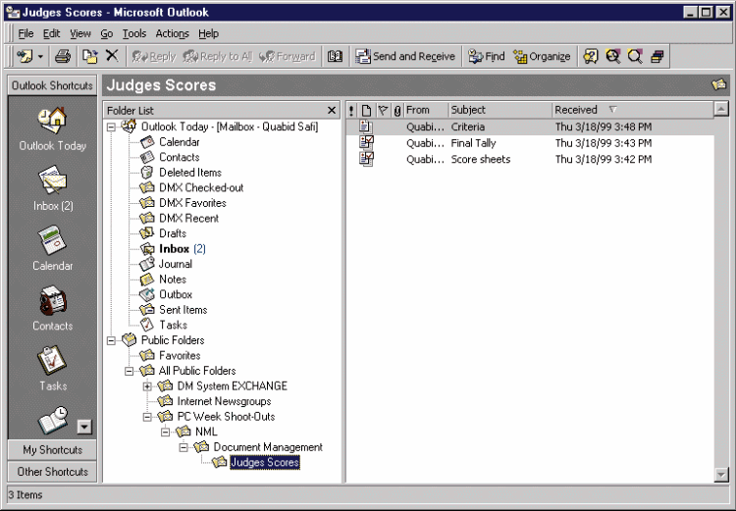
Task: Click the Outlook bar scroll-down arrow
Action: pyautogui.click(x=84, y=427)
